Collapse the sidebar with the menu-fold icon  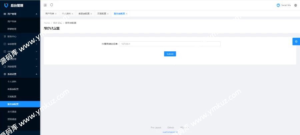[45, 5]
